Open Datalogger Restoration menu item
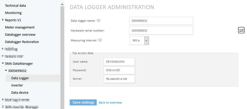The image size is (247, 109). 22,42
